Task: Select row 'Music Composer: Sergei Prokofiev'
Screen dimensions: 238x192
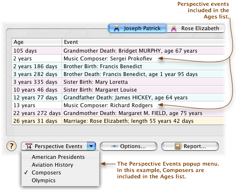Action: pos(118,58)
